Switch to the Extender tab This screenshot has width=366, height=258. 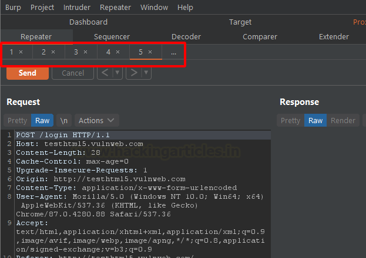[x=334, y=37]
